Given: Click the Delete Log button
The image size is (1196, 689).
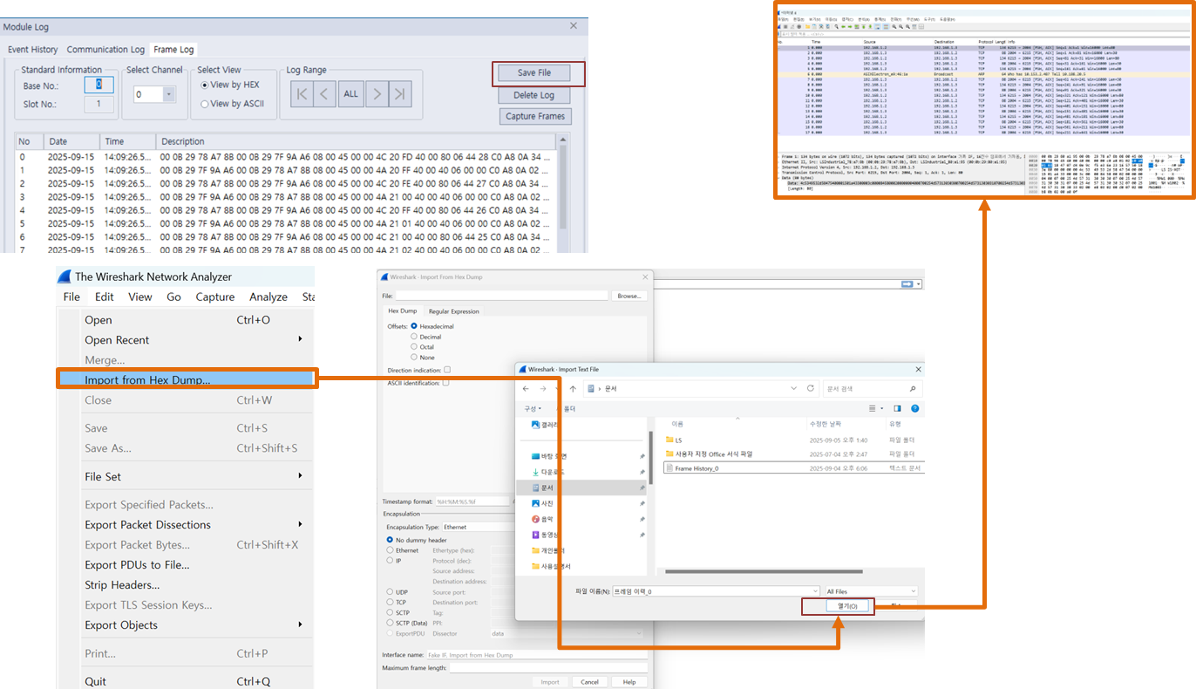Looking at the screenshot, I should [533, 95].
